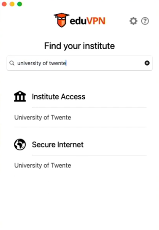This screenshot has width=159, height=230.
Task: Minimize the window with the yellow button
Action: tap(12, 4)
